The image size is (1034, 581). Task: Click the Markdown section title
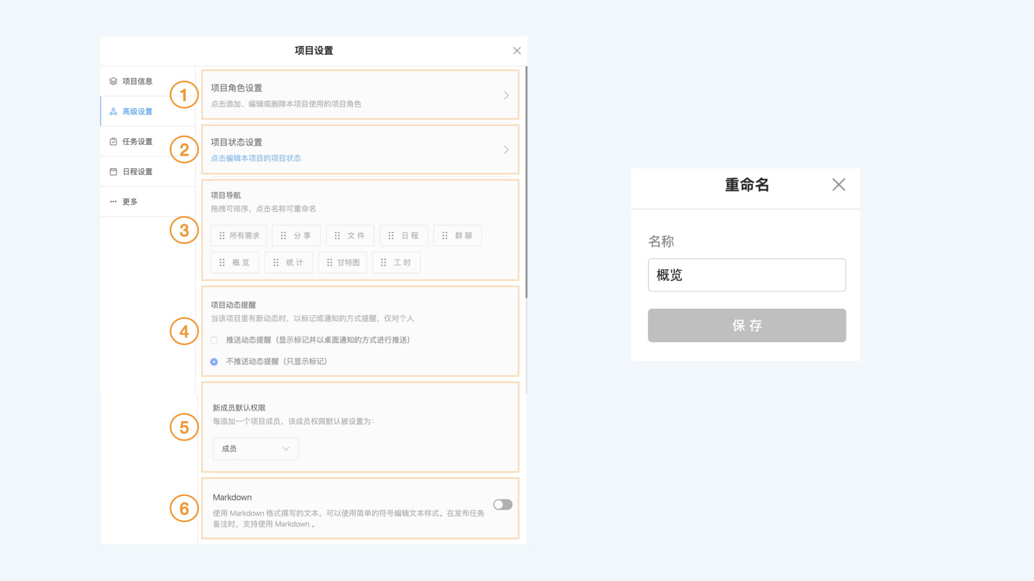click(x=232, y=497)
